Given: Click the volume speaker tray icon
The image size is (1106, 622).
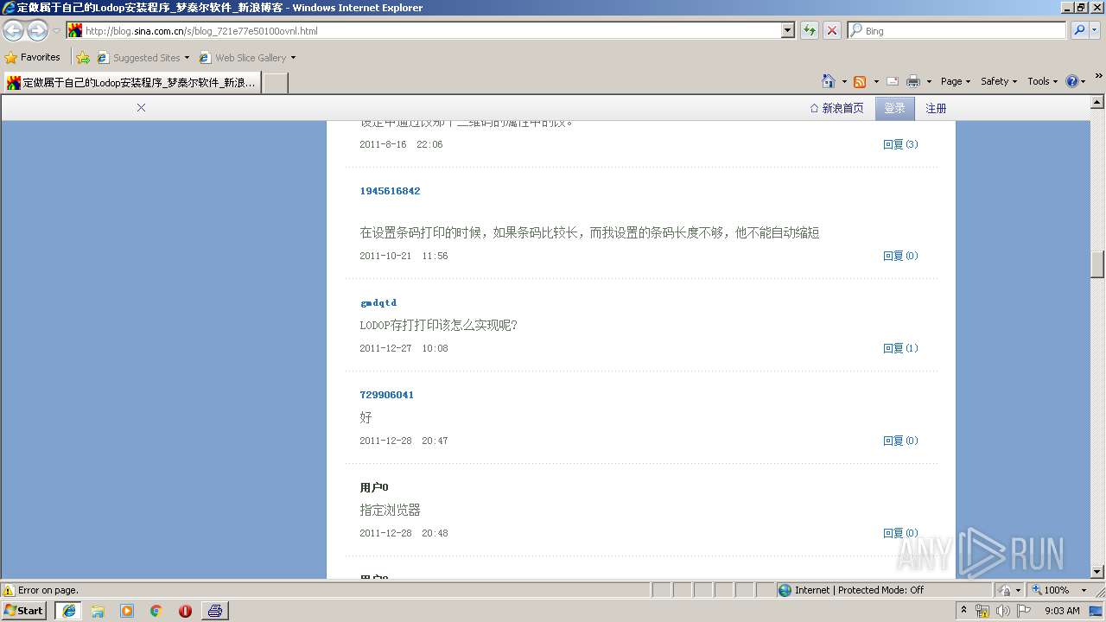Looking at the screenshot, I should [x=1003, y=611].
